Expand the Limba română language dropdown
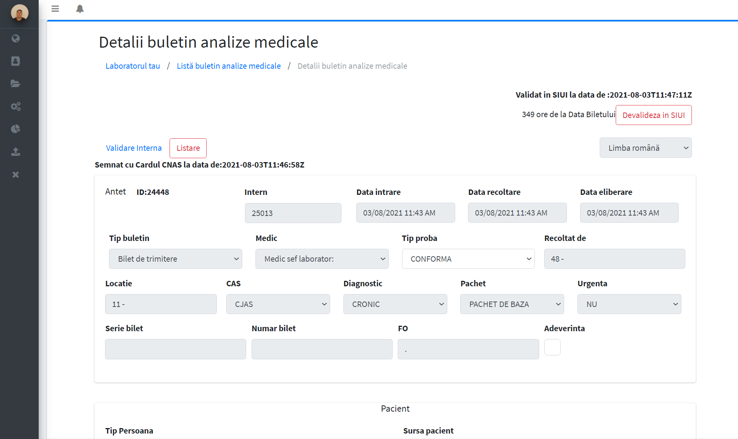Screen dimensions: 738x439 coord(645,148)
